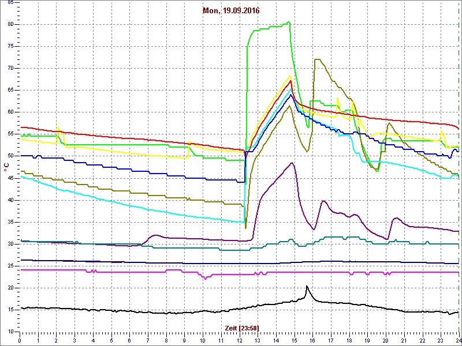Click hour 24 on the time axis
462x346 pixels.
[x=459, y=340]
